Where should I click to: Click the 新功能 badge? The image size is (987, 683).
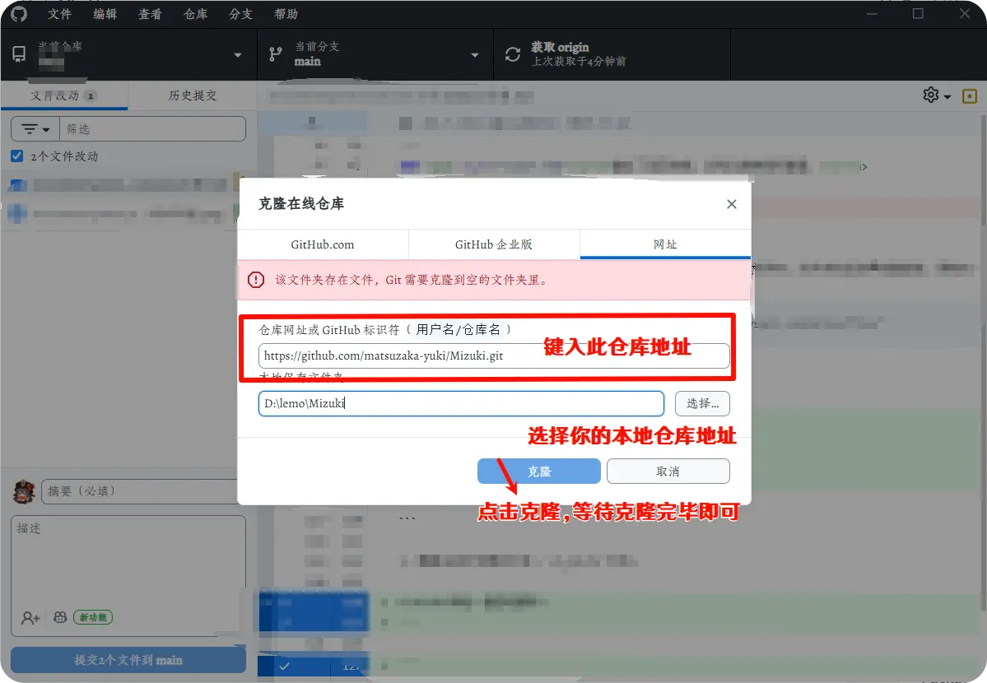[93, 617]
